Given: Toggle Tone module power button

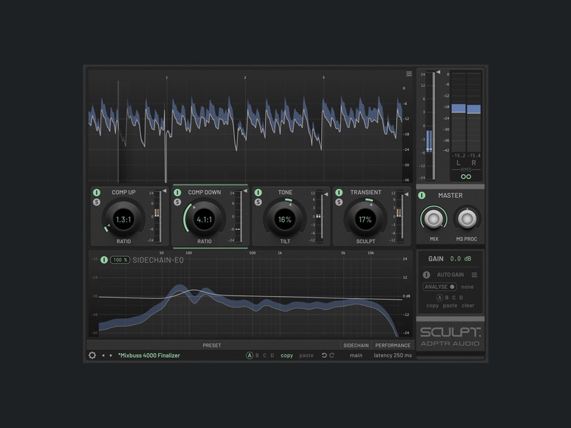Looking at the screenshot, I should click(258, 192).
